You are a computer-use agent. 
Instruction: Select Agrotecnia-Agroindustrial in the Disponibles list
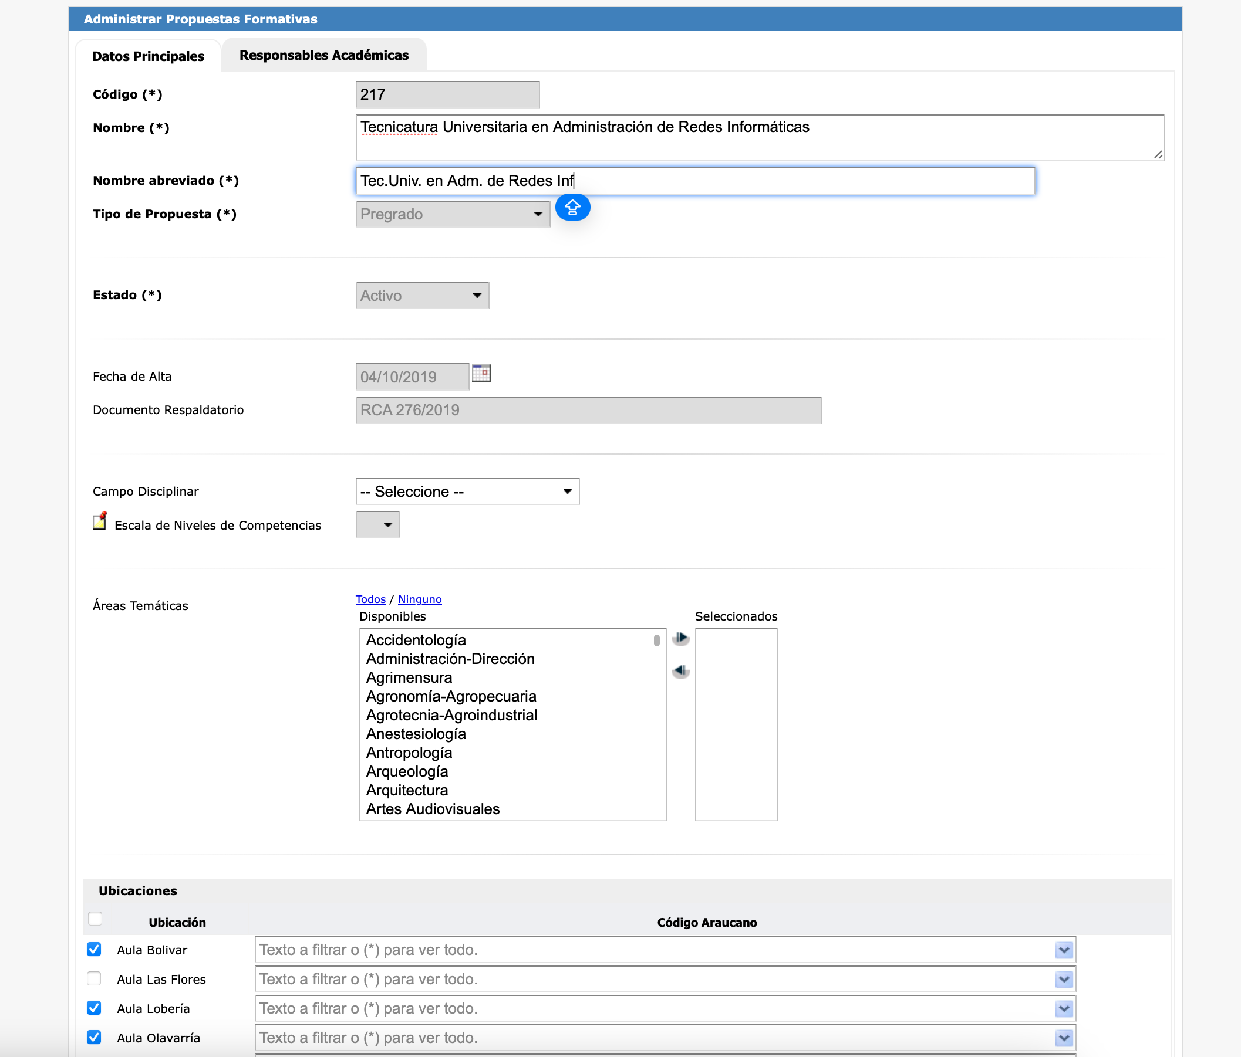pyautogui.click(x=451, y=714)
